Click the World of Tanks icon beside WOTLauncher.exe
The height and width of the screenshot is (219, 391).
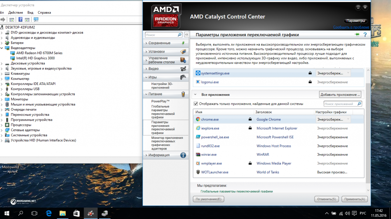(198, 172)
